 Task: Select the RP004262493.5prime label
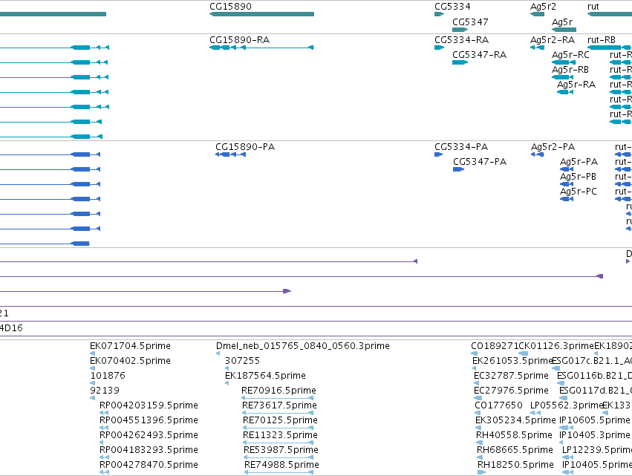point(149,435)
